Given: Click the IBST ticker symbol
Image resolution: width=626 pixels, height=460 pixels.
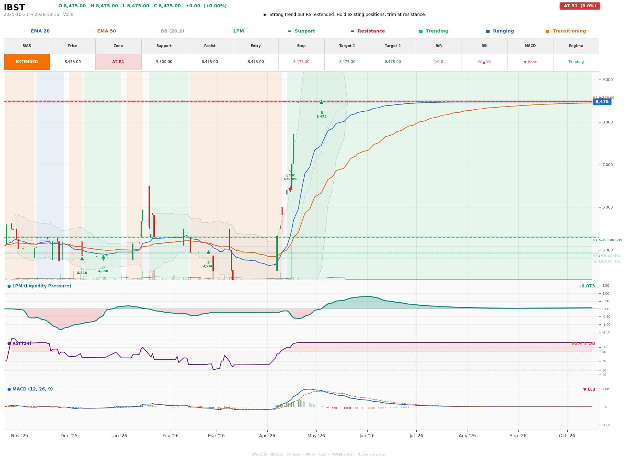Looking at the screenshot, I should (x=14, y=8).
